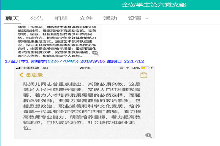The image size is (220, 146).
Task: Click the 备忘录 back label
Action: click(x=34, y=75)
